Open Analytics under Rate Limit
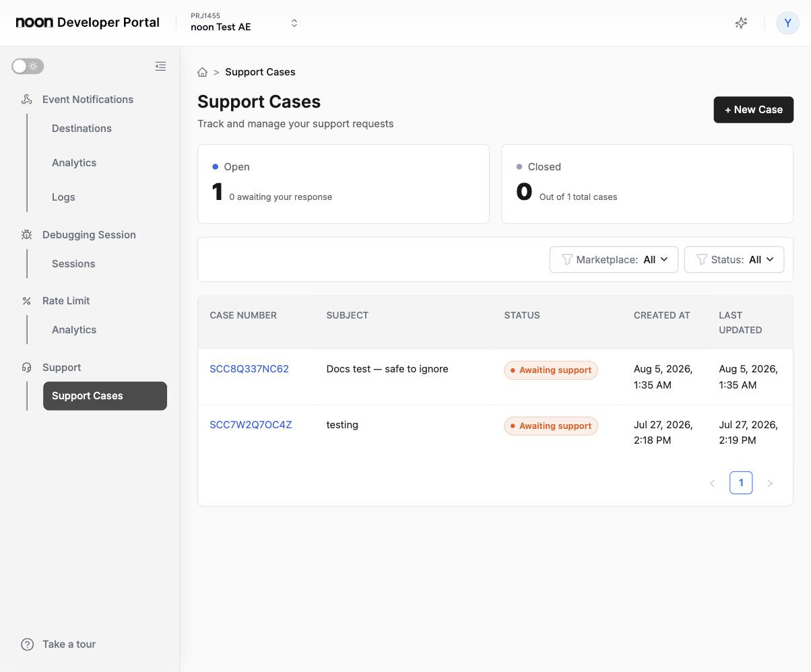The height and width of the screenshot is (672, 811). [74, 330]
